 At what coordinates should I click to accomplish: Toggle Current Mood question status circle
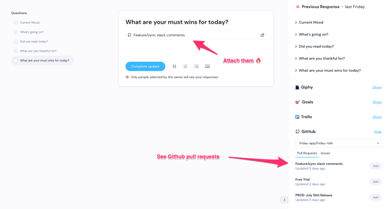pos(16,23)
